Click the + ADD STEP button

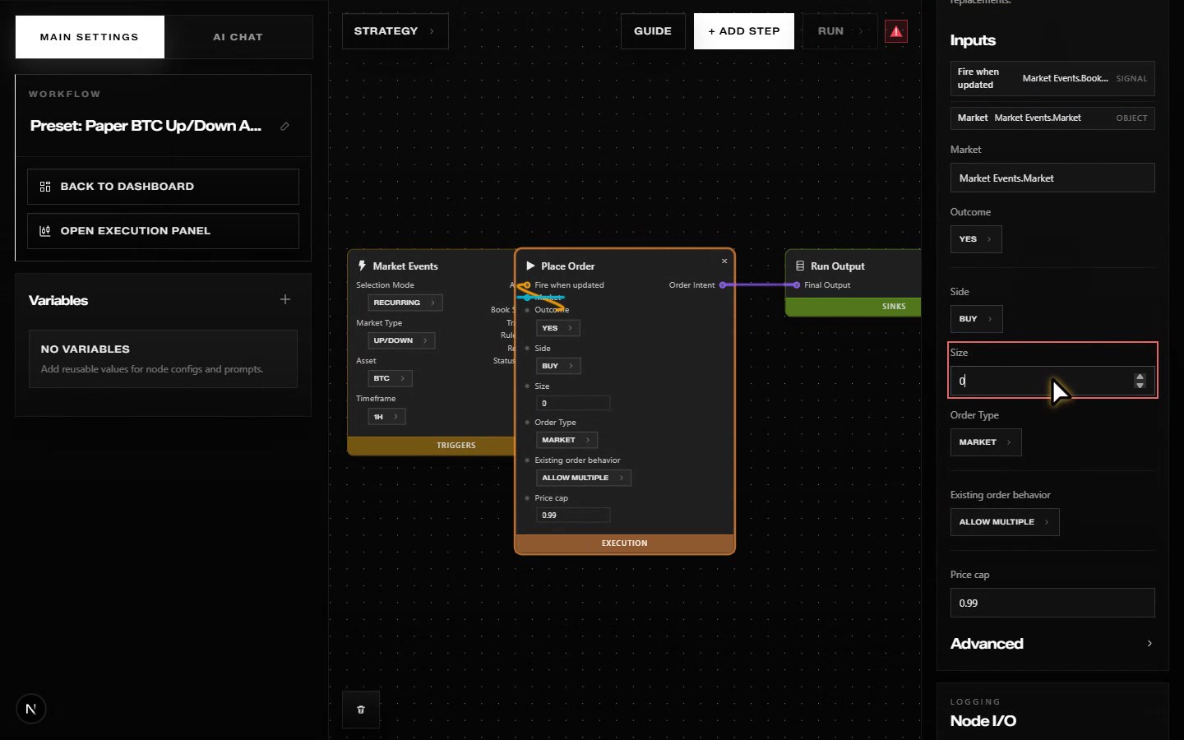(744, 31)
